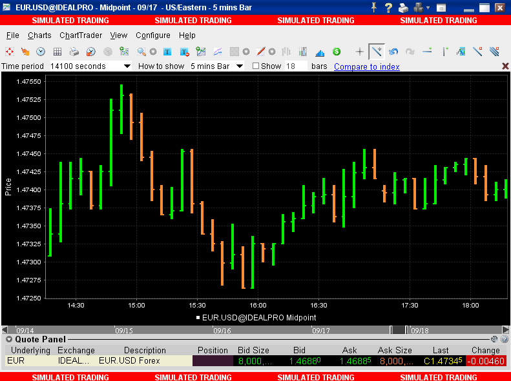Image resolution: width=511 pixels, height=381 pixels.
Task: Click the timeline scroll thumb near 09/17
Action: point(399,330)
